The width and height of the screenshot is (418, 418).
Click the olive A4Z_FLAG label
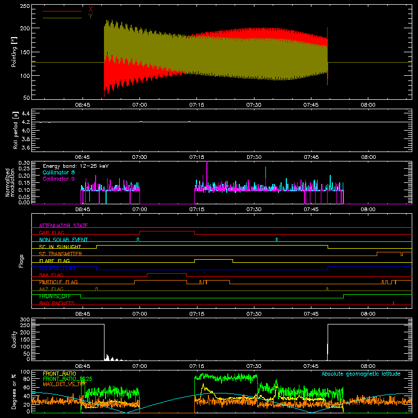coord(51,289)
